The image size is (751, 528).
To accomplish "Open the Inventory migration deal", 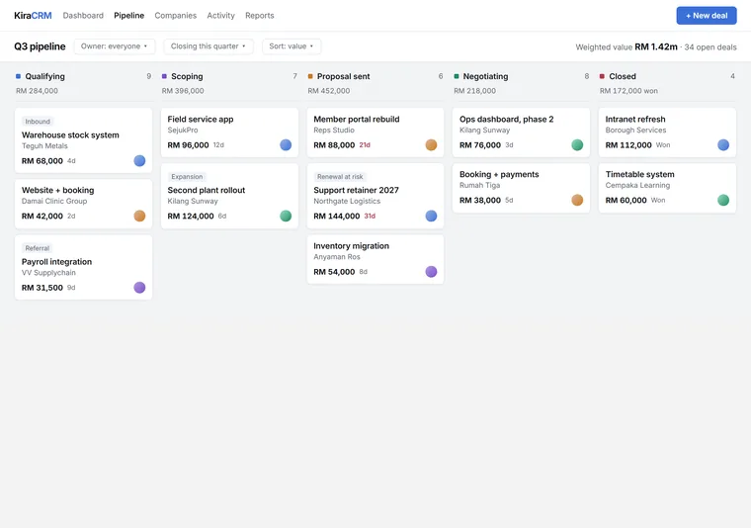I will [375, 259].
